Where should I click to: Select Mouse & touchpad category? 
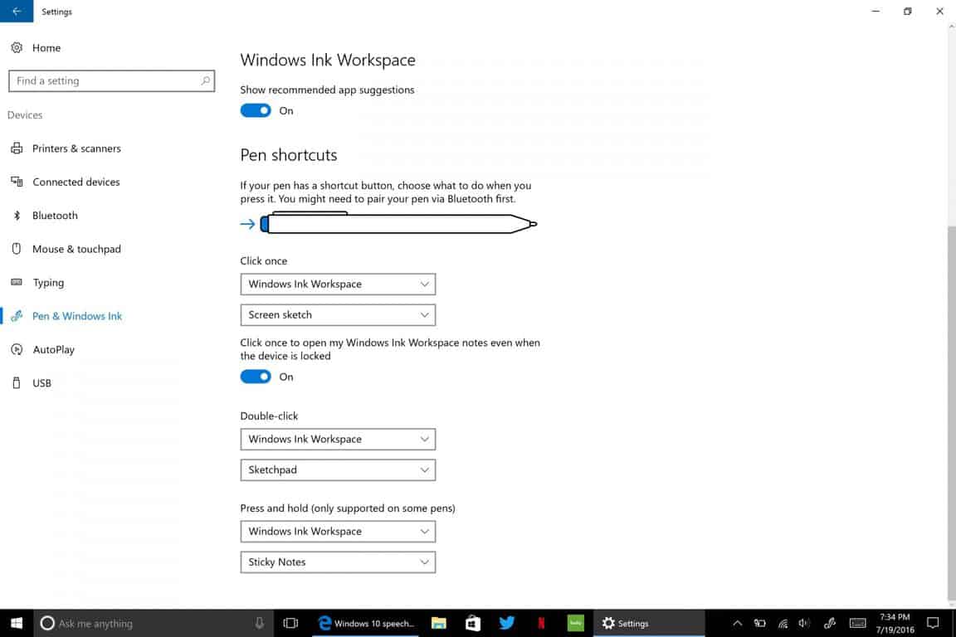click(77, 249)
